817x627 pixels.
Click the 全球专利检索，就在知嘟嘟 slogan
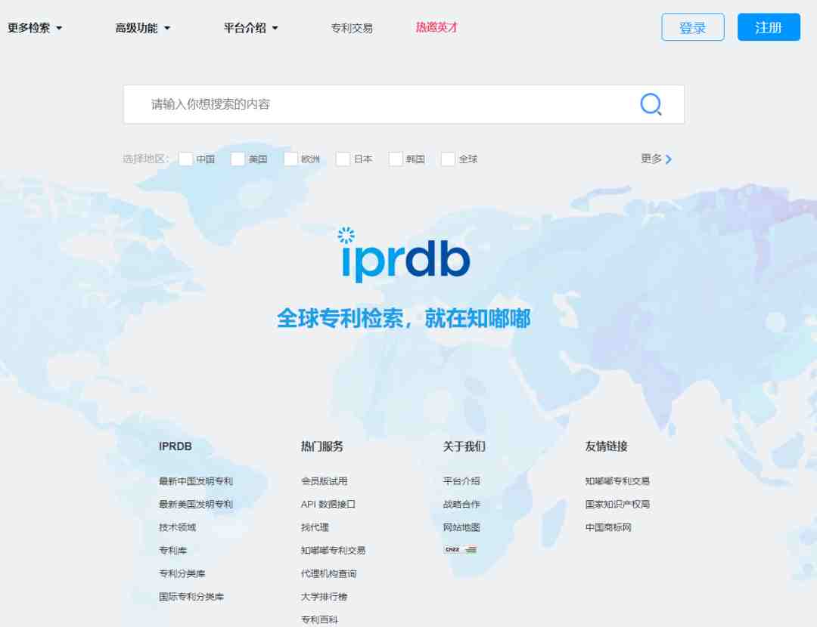pyautogui.click(x=404, y=319)
